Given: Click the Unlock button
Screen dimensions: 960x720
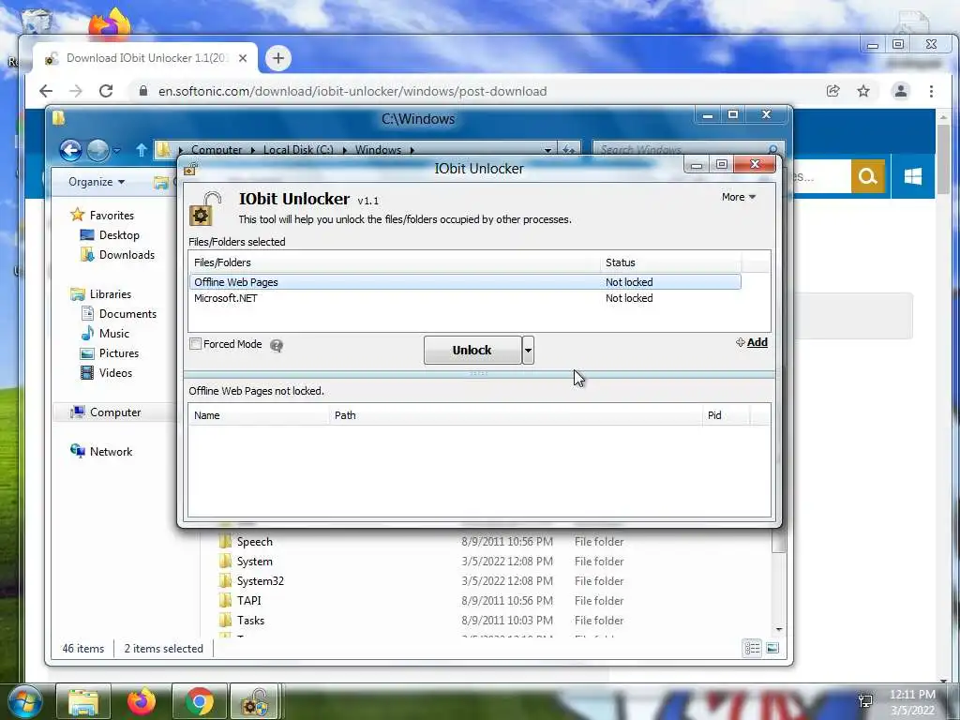Looking at the screenshot, I should pos(472,351).
